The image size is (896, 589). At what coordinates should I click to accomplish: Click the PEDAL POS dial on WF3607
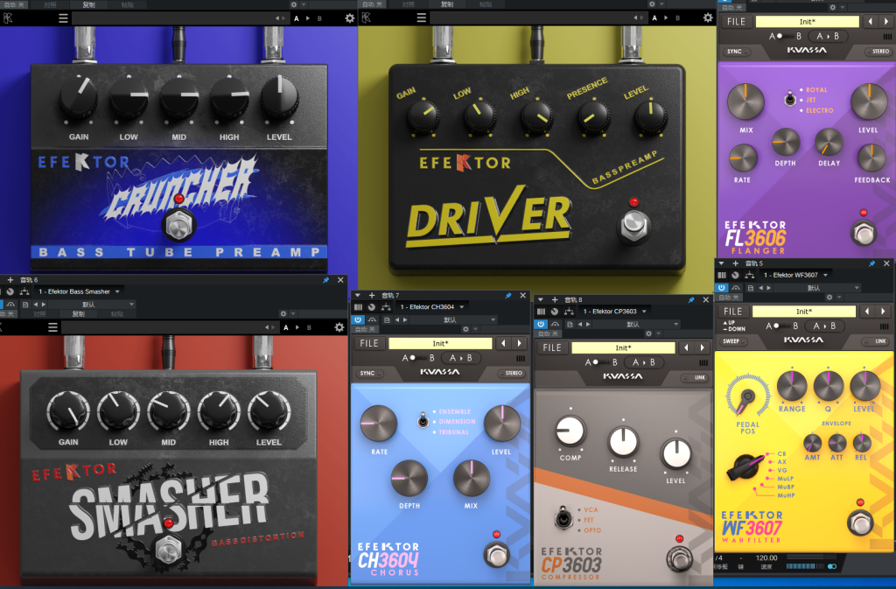[747, 396]
